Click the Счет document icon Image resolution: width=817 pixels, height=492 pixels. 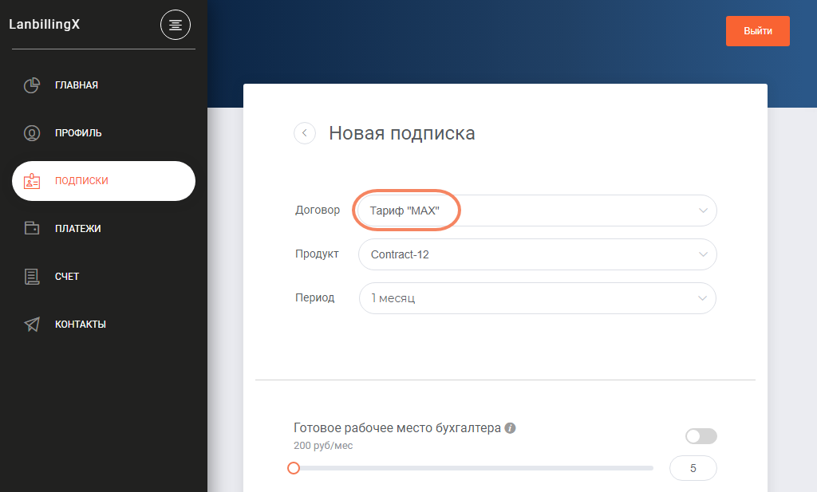click(x=32, y=277)
